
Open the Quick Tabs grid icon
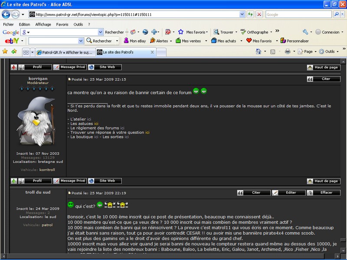tap(26, 52)
